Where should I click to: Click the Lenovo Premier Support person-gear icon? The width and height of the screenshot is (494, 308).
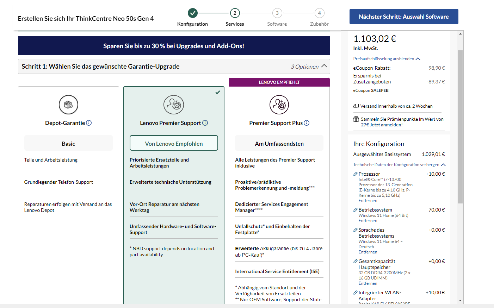point(174,105)
